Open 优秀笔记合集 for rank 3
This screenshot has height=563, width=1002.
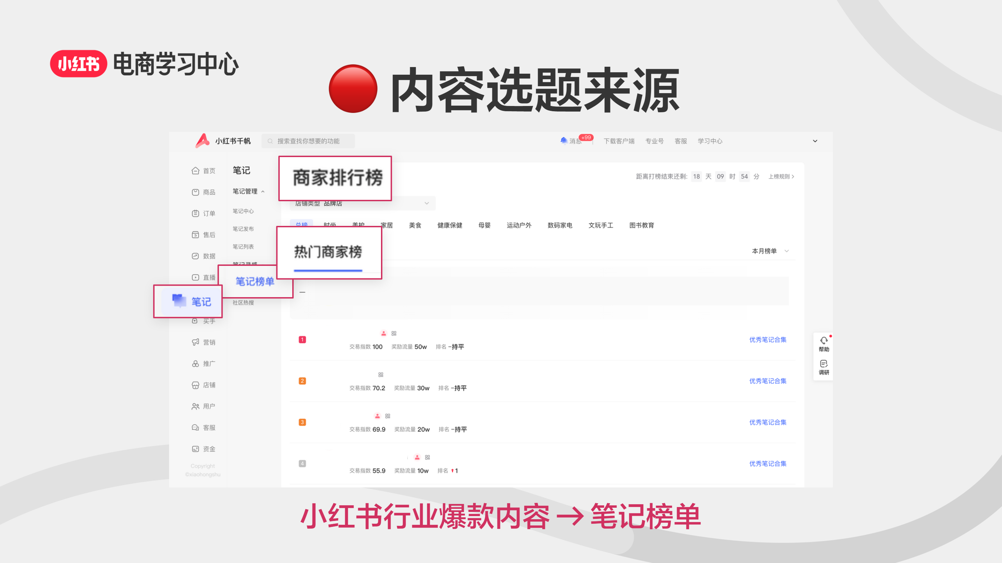768,422
